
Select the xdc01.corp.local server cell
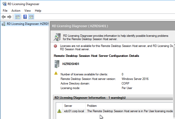coord(74,111)
